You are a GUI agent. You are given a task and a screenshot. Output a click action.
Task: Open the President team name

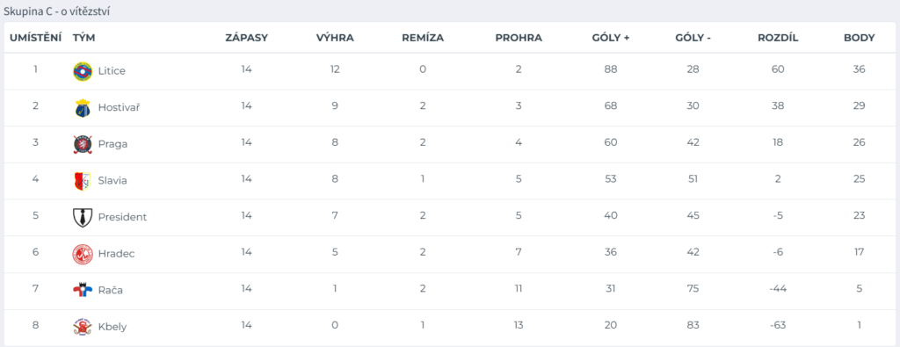point(122,217)
